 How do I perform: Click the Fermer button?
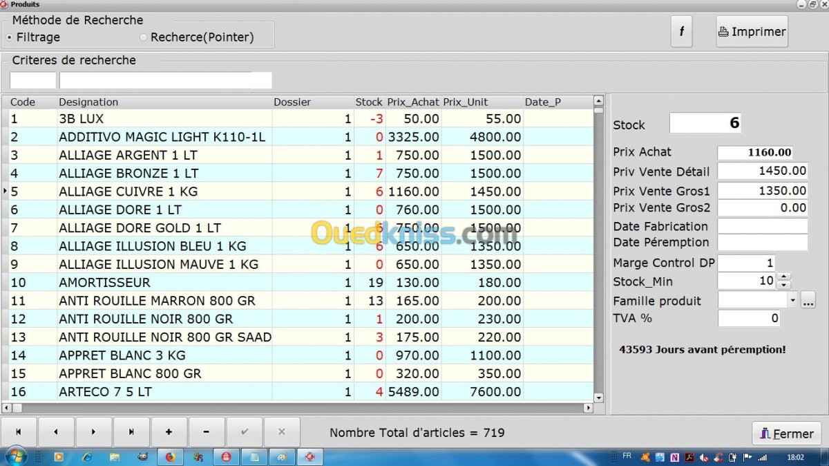tap(787, 434)
